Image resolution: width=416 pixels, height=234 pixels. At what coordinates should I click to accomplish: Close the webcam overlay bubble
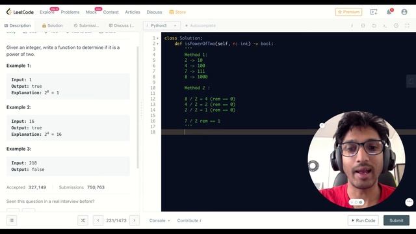(322, 125)
